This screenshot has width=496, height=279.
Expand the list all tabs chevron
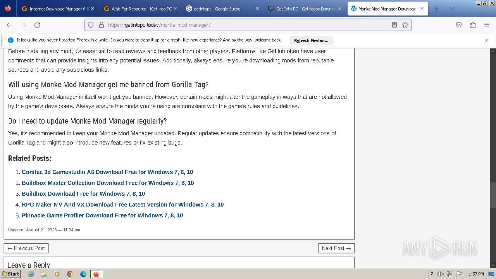(452, 9)
